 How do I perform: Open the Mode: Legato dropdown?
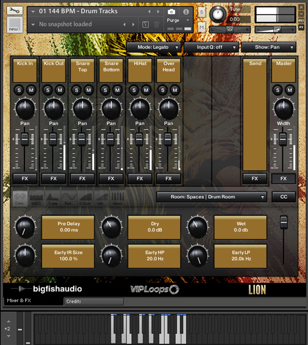(154, 47)
